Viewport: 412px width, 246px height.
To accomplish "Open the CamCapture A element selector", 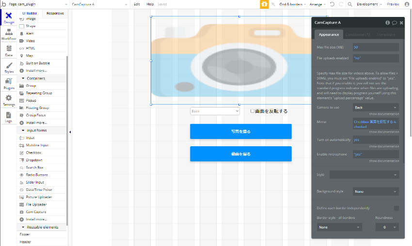I will [99, 4].
